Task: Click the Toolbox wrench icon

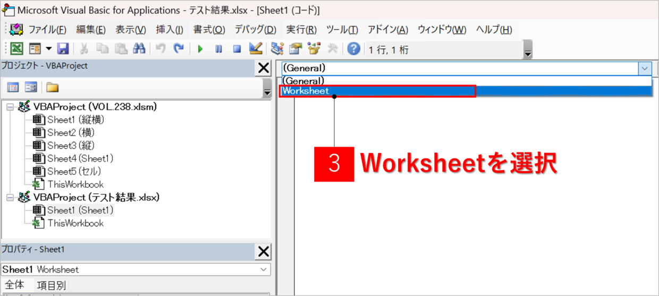Action: (x=333, y=49)
